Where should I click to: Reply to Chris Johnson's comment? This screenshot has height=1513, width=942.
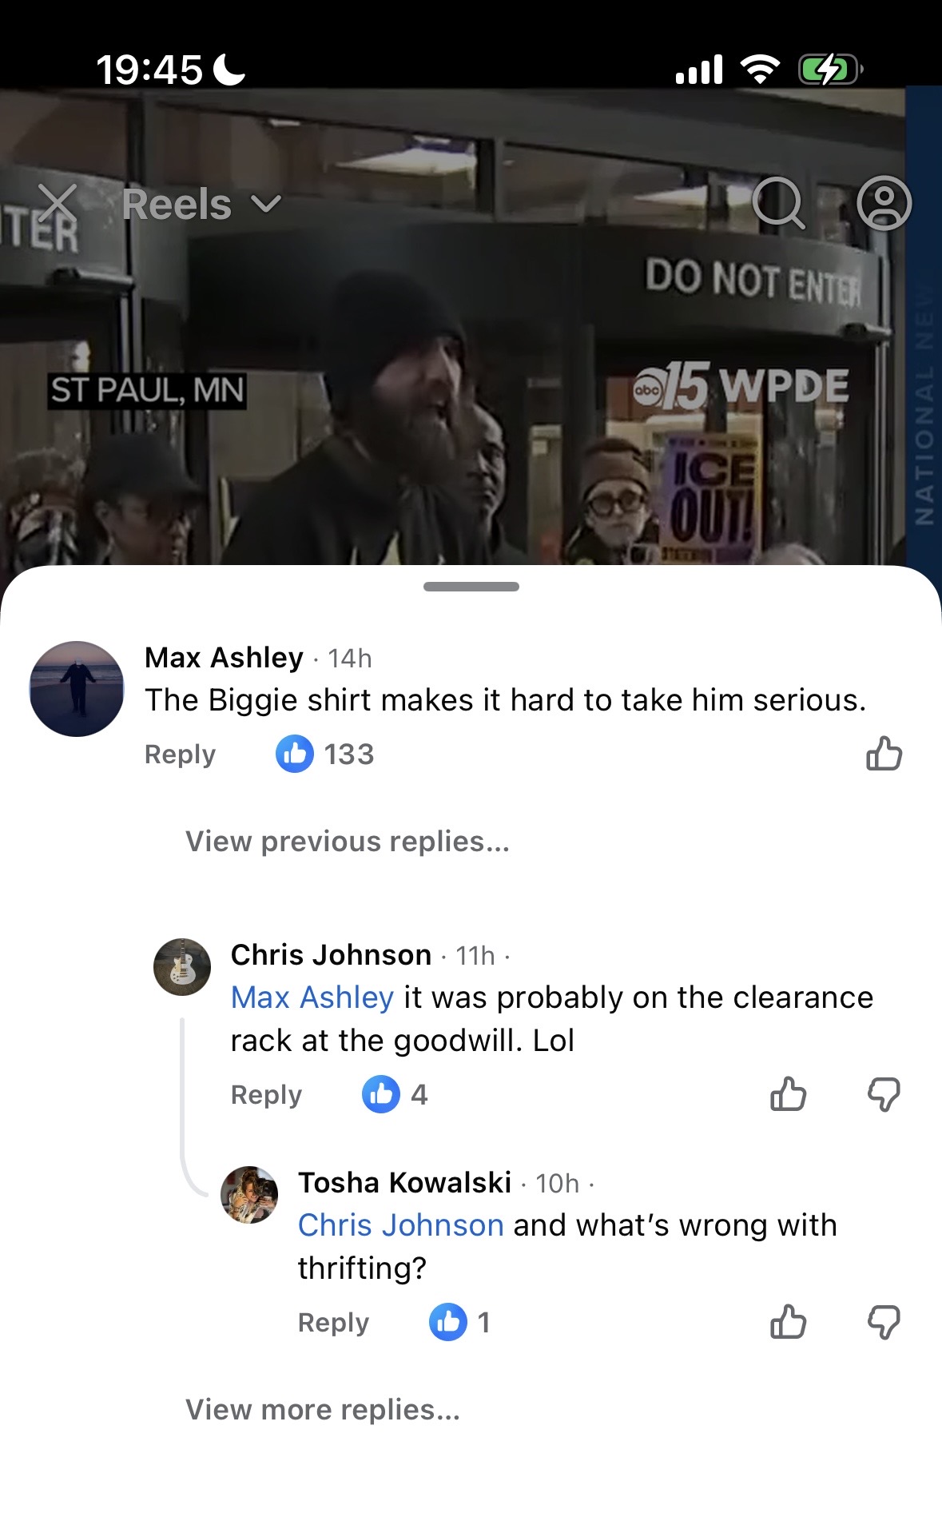tap(266, 1095)
